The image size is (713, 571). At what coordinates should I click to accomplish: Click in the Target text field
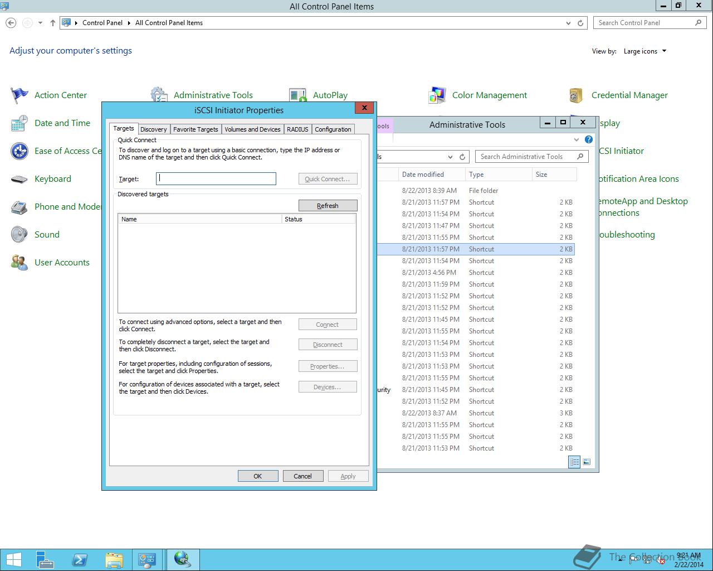[216, 178]
